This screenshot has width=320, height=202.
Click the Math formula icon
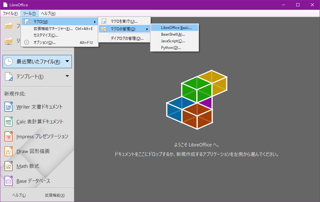coord(9,166)
